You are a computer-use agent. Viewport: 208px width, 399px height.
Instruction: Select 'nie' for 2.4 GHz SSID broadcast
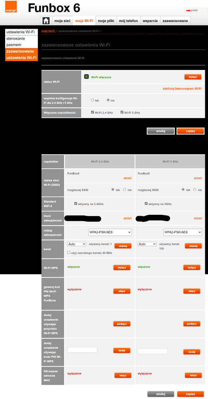click(124, 190)
